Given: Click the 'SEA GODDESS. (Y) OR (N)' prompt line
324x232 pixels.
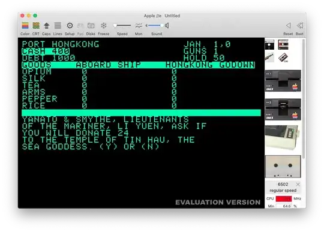Looking at the screenshot, I should [x=91, y=147].
